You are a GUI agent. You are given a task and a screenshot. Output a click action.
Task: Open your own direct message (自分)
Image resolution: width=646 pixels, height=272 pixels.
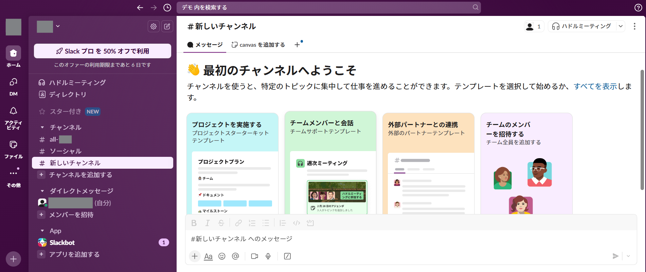click(x=103, y=203)
